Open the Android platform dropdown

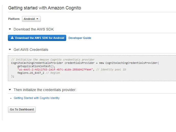pos(31,19)
